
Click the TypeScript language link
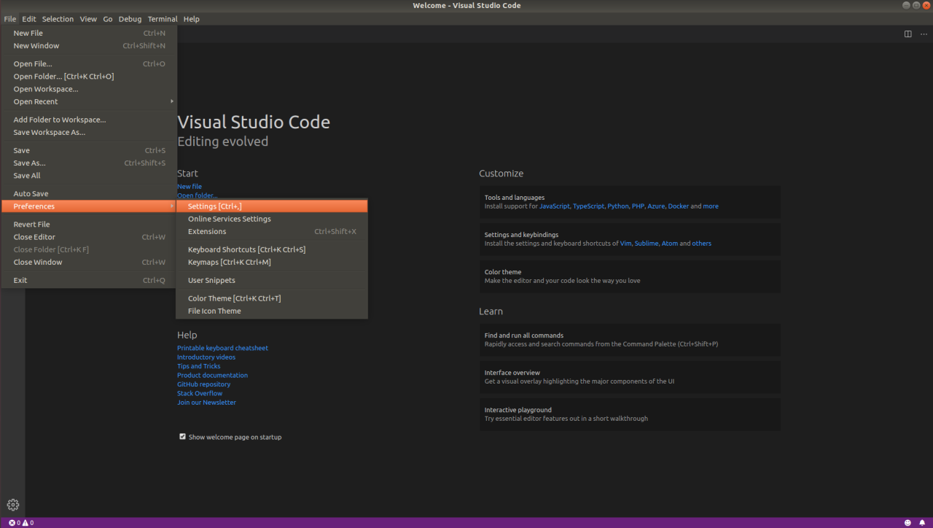coord(589,206)
